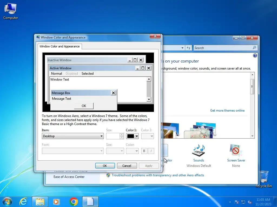Open the Font Size dropdown

point(115,151)
